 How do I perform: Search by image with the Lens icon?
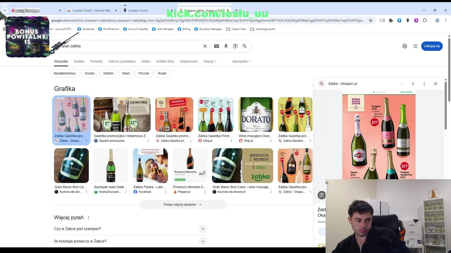click(235, 46)
